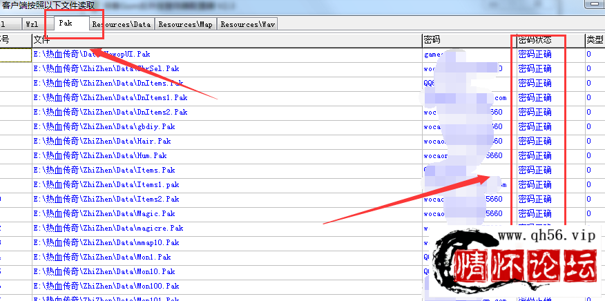The image size is (605, 301).
Task: Select the DnItems.Pak file entry
Action: pyautogui.click(x=108, y=84)
